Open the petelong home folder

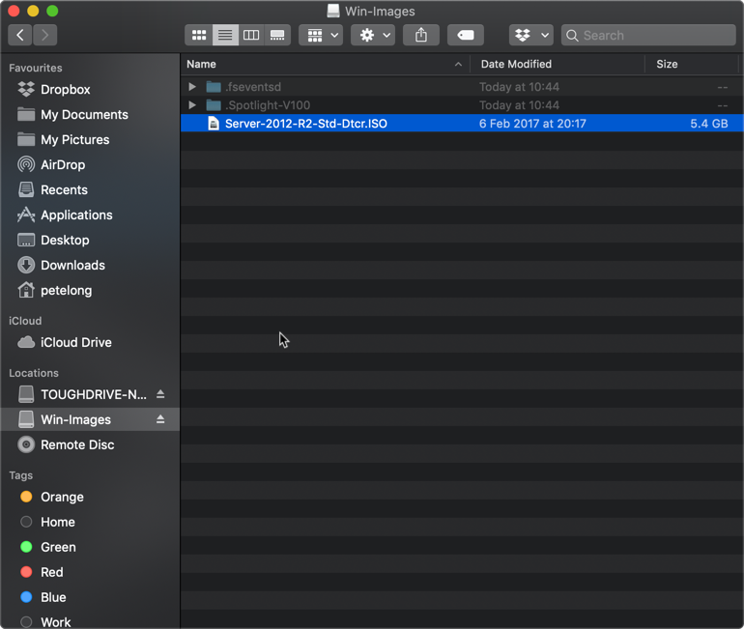click(90, 290)
